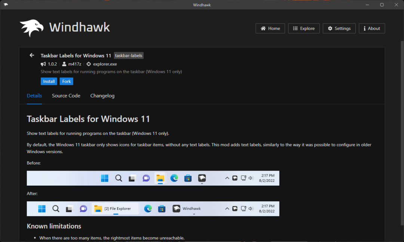The image size is (404, 242).
Task: Click the back arrow icon
Action: coord(32,55)
